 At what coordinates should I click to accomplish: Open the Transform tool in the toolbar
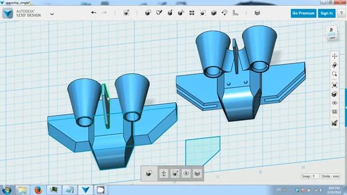[x=126, y=13]
